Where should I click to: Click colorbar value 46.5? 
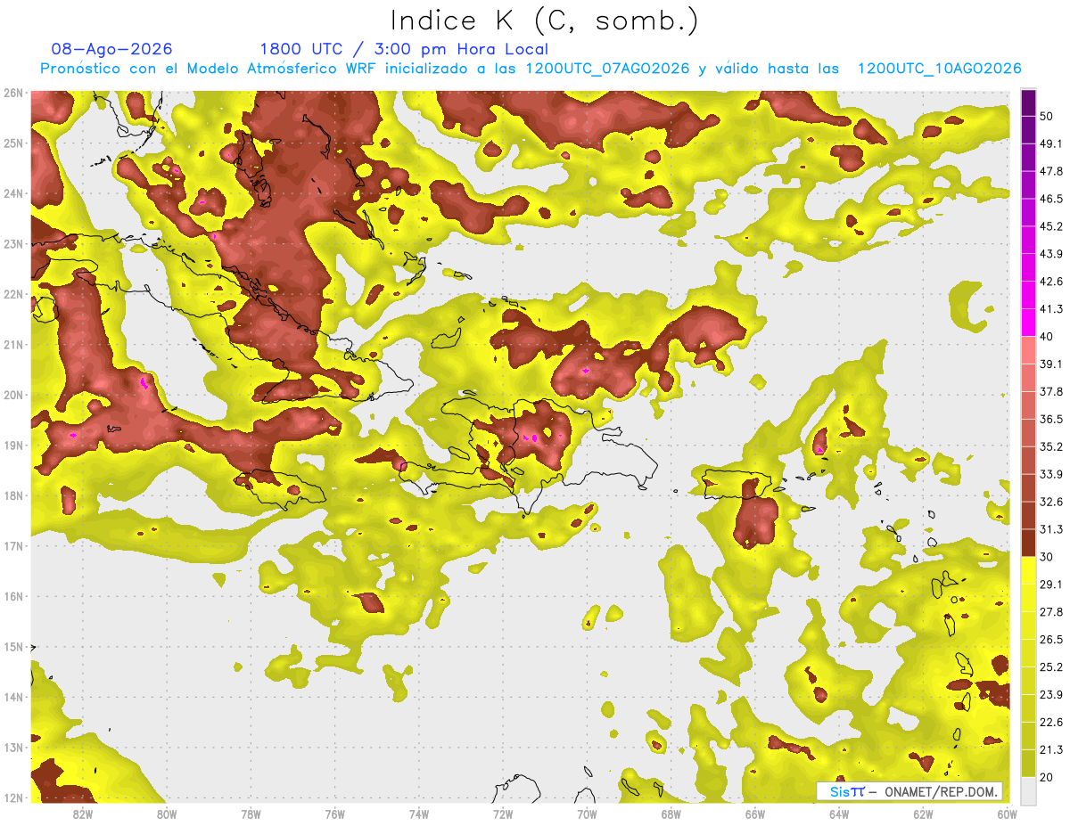click(1051, 199)
